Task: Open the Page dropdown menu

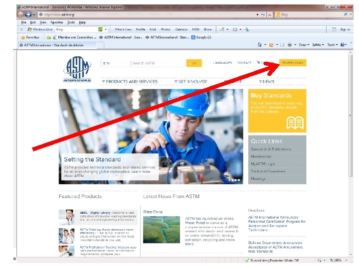Action: click(x=304, y=45)
